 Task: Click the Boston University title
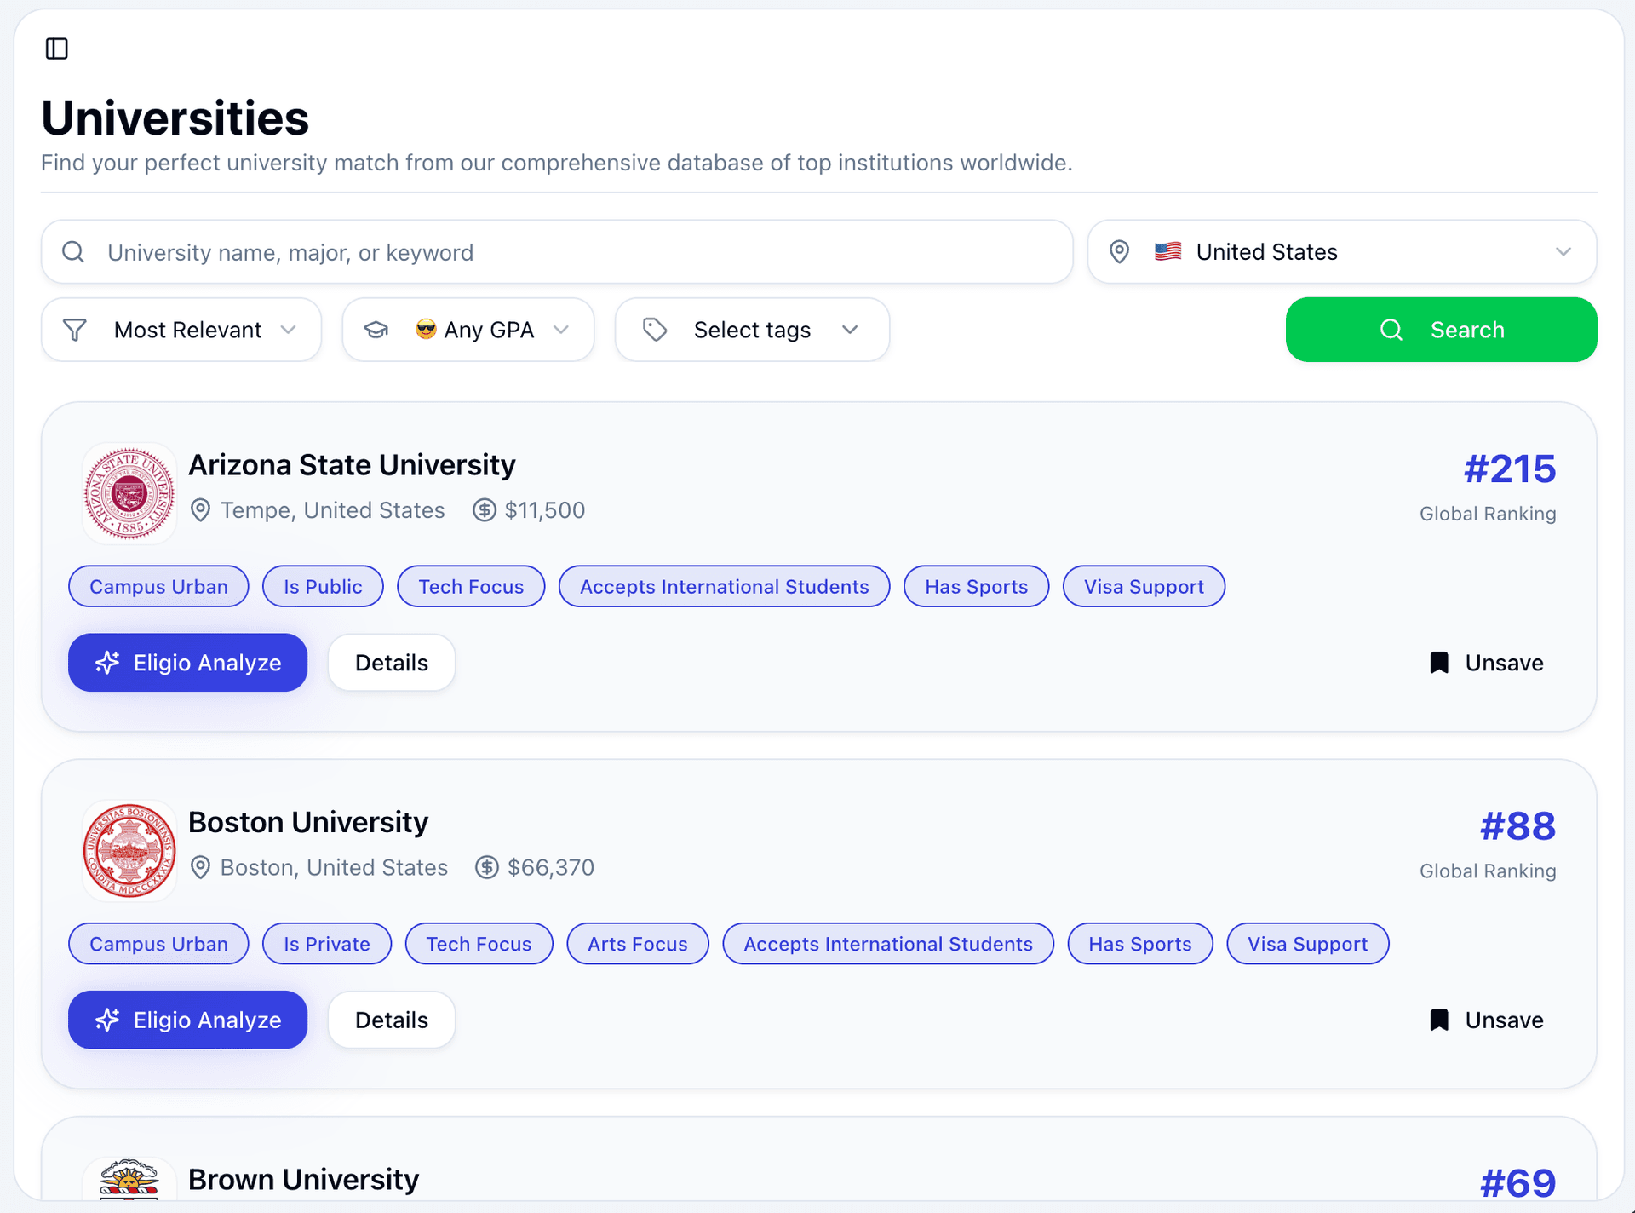click(x=308, y=822)
